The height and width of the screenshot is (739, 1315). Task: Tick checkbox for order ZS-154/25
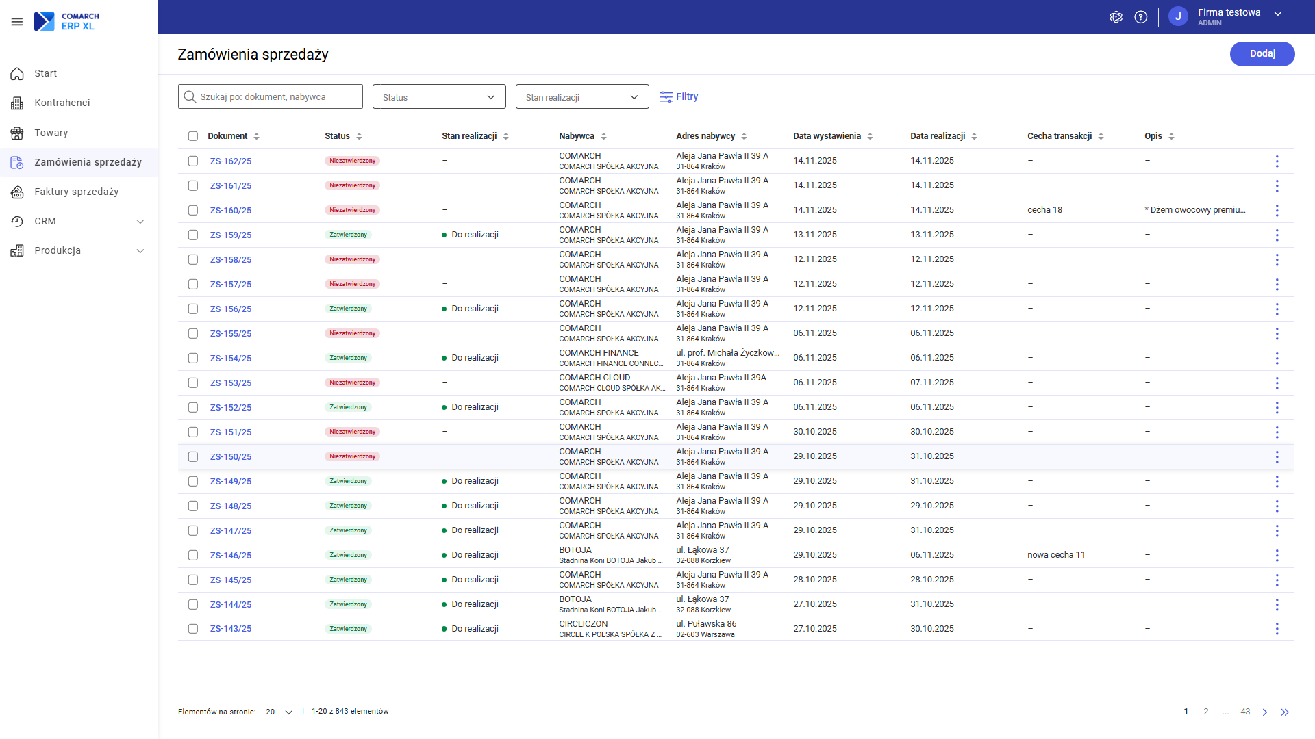click(193, 358)
